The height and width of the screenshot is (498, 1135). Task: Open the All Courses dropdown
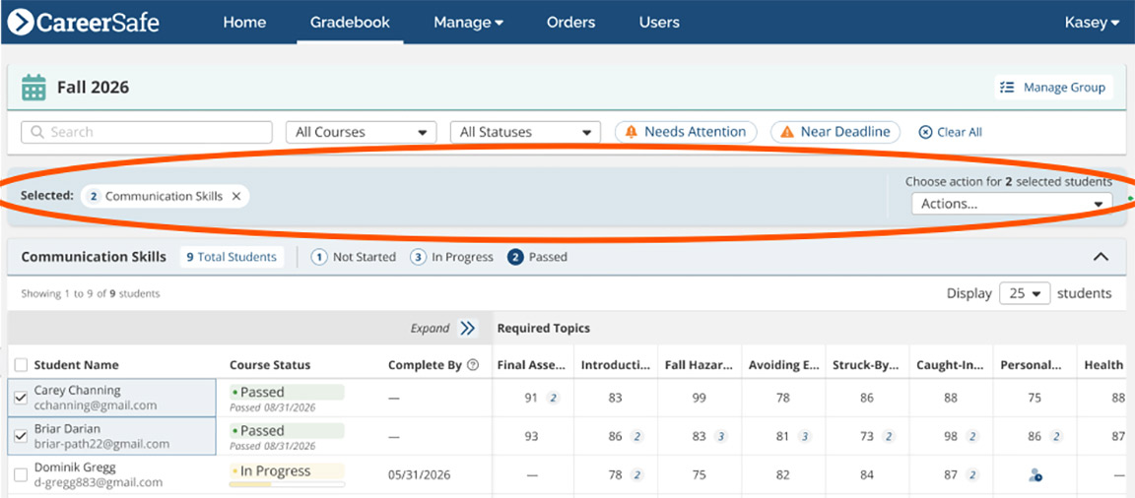click(x=362, y=132)
